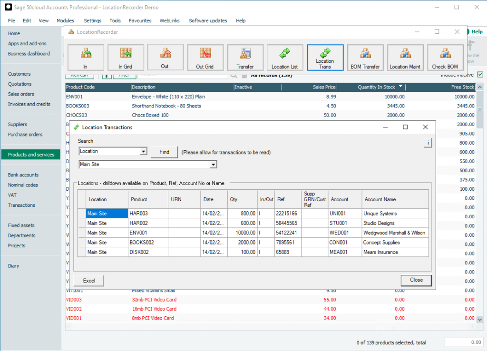Viewport: 487px width, 351px height.
Task: Select the Transfer tool
Action: click(245, 57)
